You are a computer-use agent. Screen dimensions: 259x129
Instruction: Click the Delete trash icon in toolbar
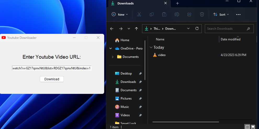point(202,15)
